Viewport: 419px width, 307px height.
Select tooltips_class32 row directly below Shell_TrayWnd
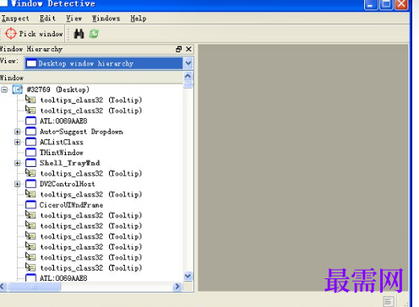point(91,174)
